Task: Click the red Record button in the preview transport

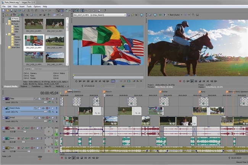Action: [180, 81]
